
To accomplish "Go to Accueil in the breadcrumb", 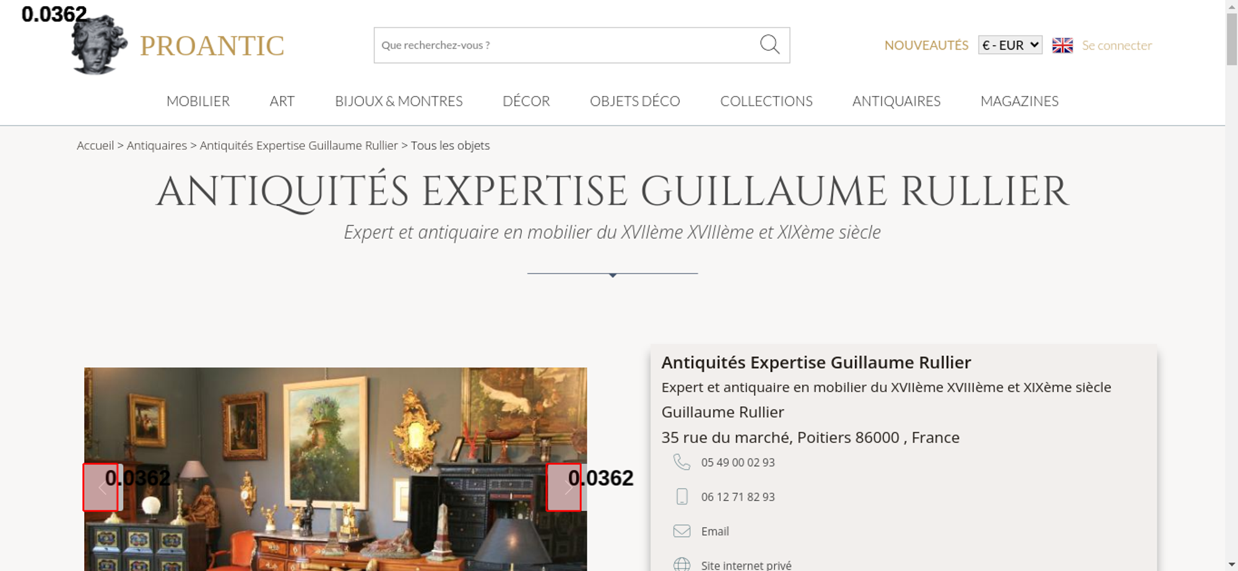I will [x=95, y=145].
